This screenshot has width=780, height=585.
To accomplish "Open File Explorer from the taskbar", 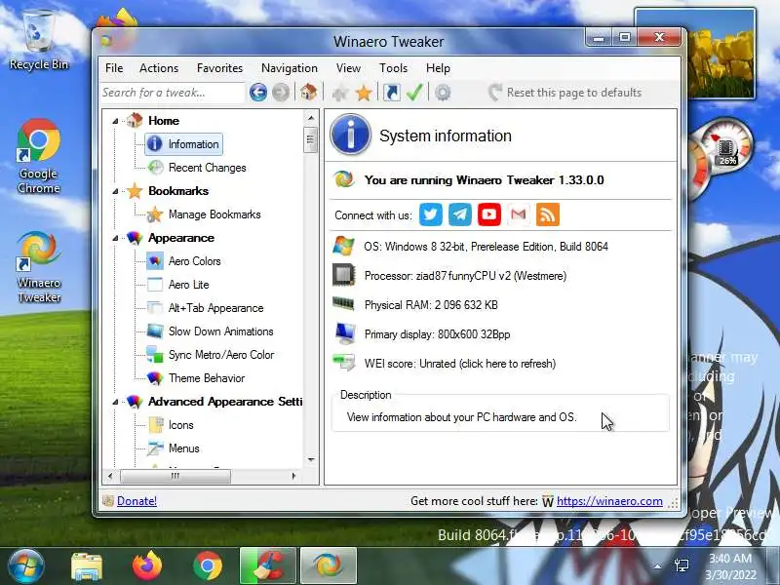I will [87, 566].
